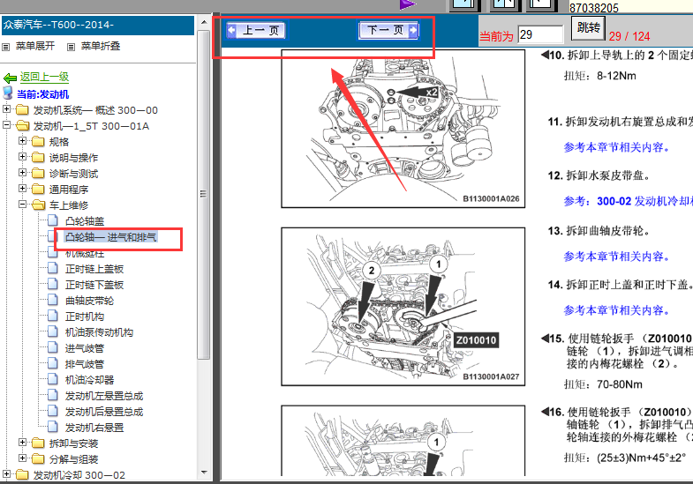The width and height of the screenshot is (693, 484).
Task: Expand the 说明与操作 folder
Action: pos(22,157)
